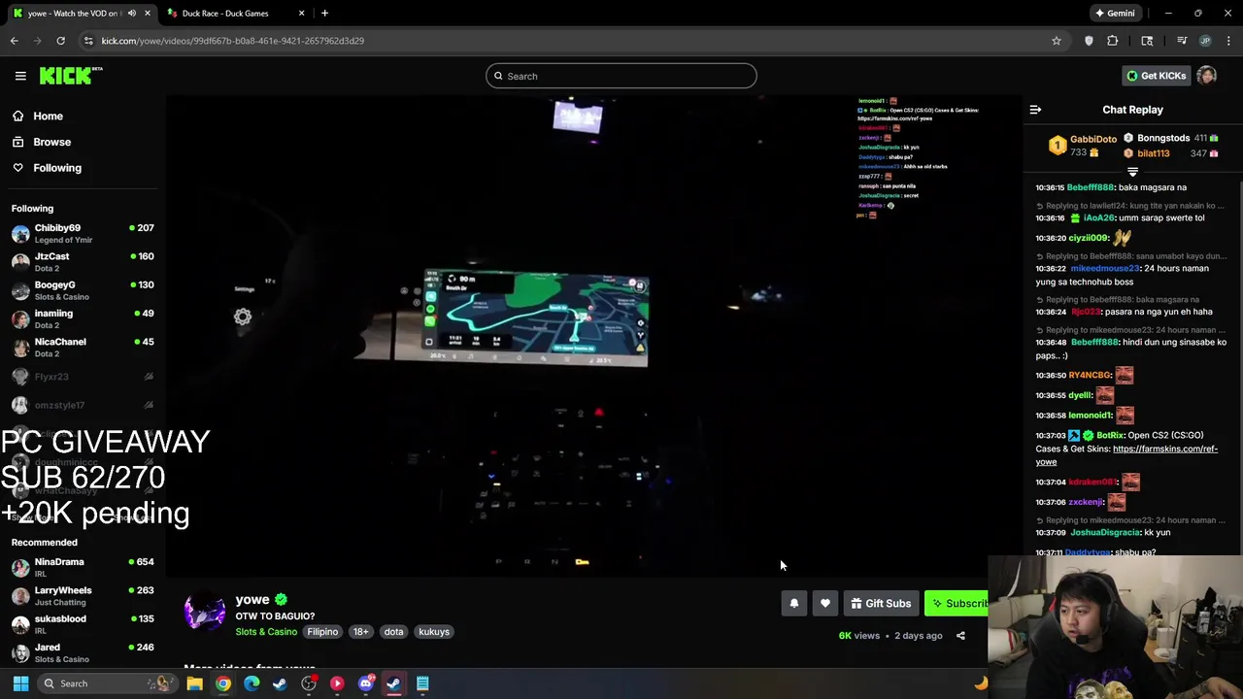
Task: Open Home in the sidebar
Action: point(48,116)
